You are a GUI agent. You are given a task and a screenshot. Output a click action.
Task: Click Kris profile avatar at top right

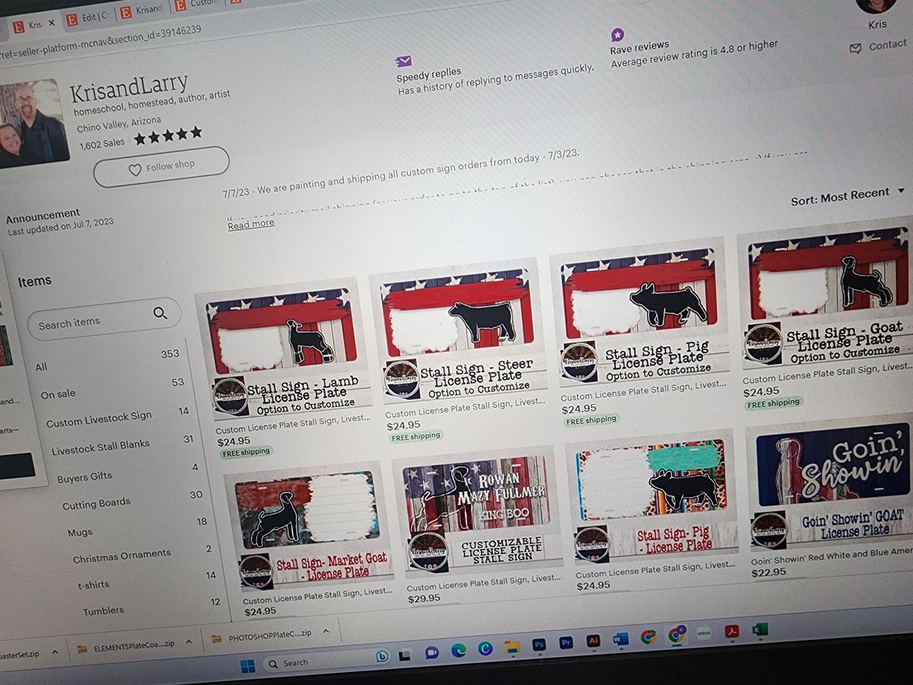pyautogui.click(x=875, y=5)
